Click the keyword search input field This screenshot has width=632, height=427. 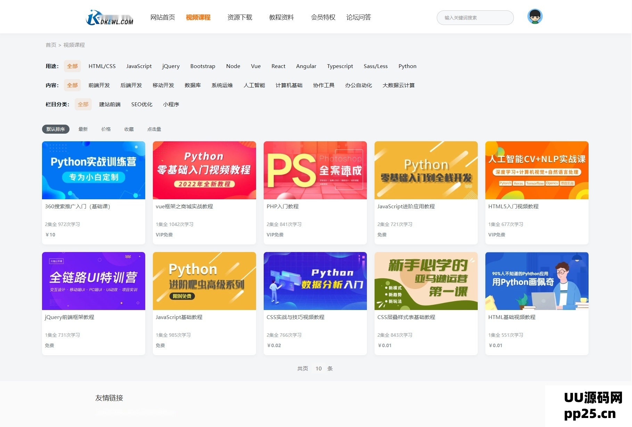[475, 18]
